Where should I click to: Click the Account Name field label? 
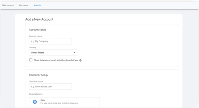(36, 36)
